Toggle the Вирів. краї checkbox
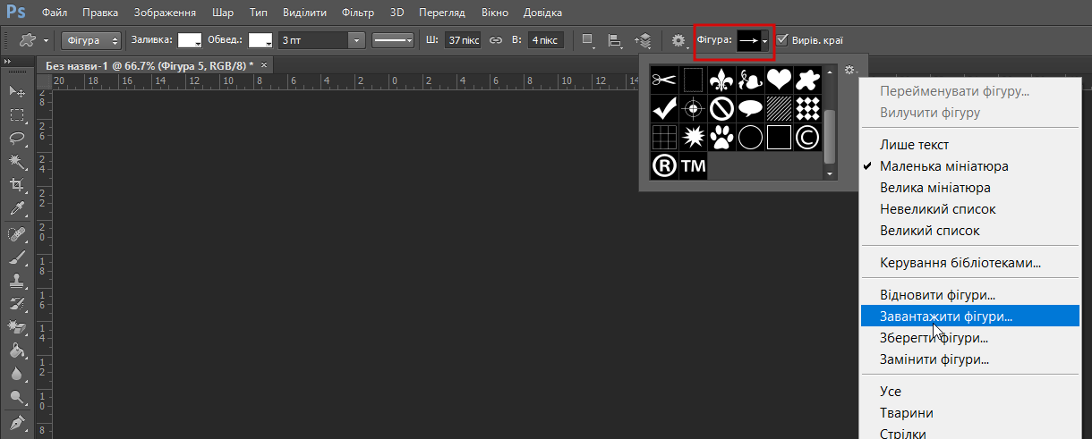 pyautogui.click(x=782, y=40)
